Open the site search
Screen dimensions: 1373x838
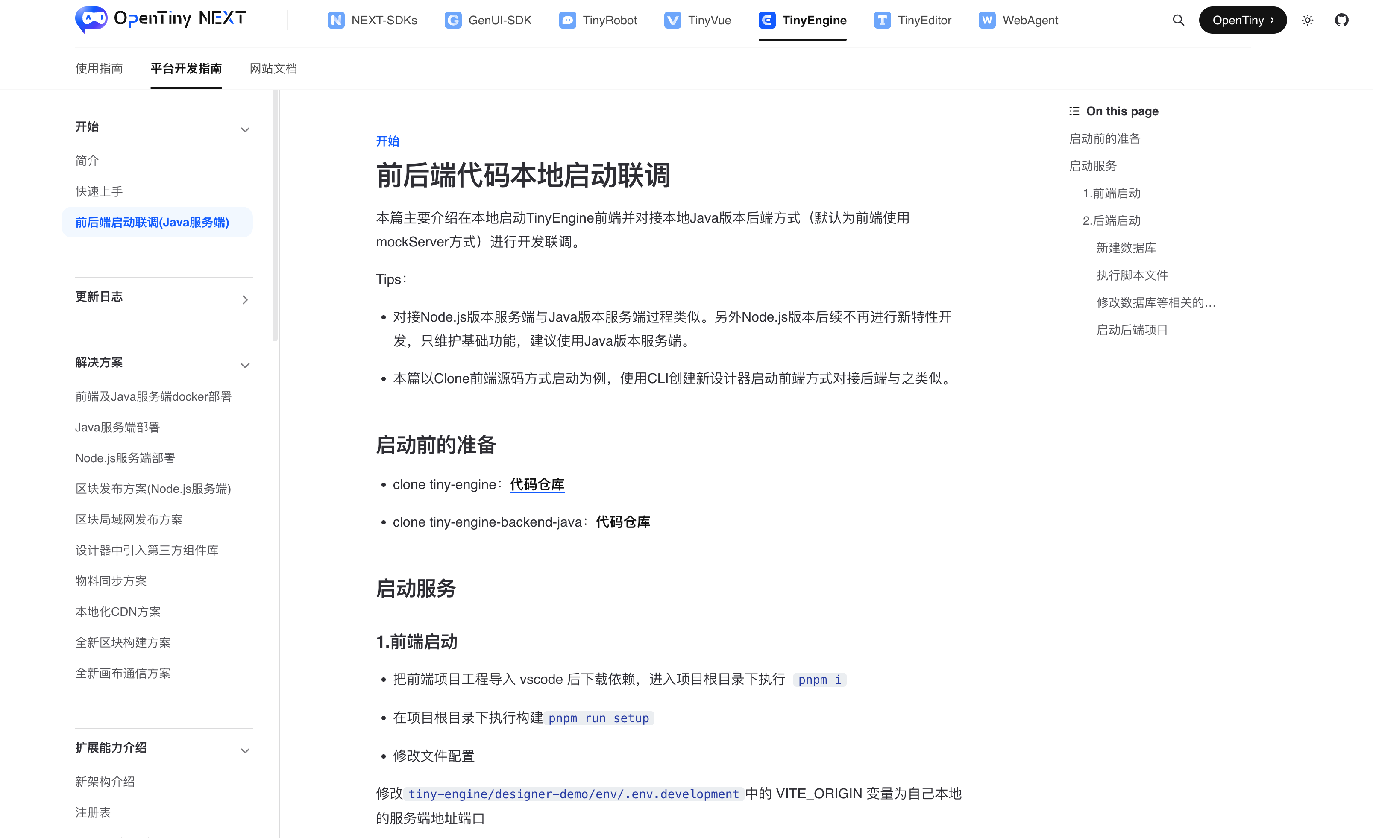(x=1178, y=20)
